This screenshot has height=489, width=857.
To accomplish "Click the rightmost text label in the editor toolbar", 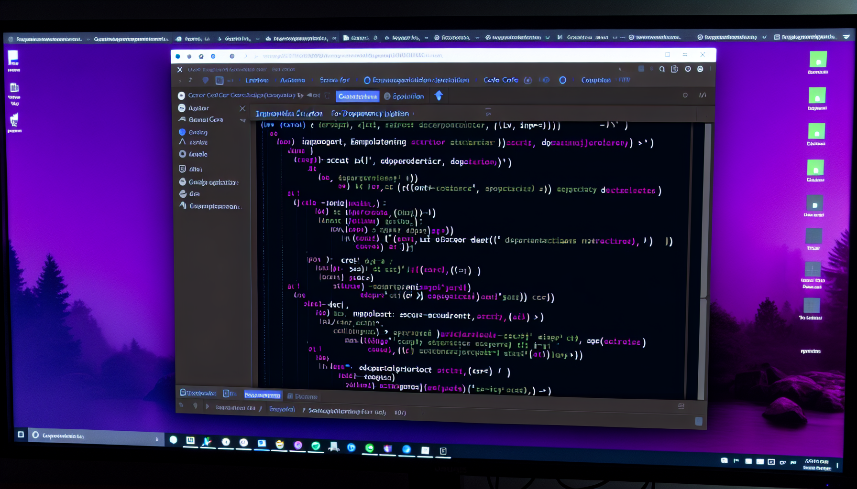I will click(595, 80).
